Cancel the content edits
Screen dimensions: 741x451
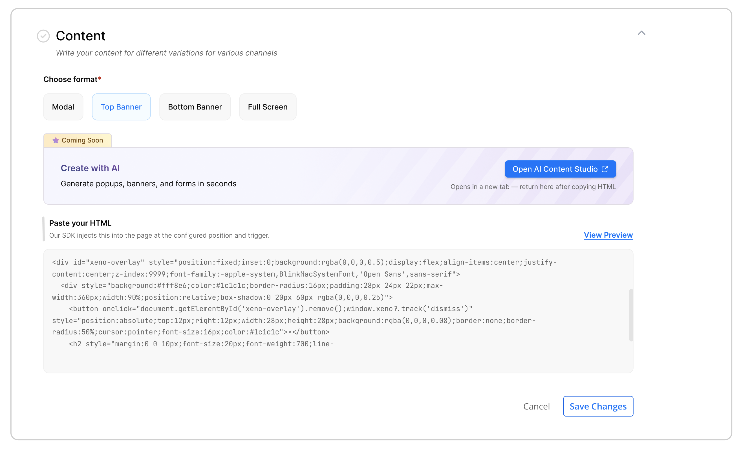[x=537, y=406]
